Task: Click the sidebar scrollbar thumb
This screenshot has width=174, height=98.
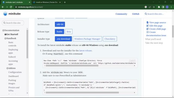Action: click(27, 44)
